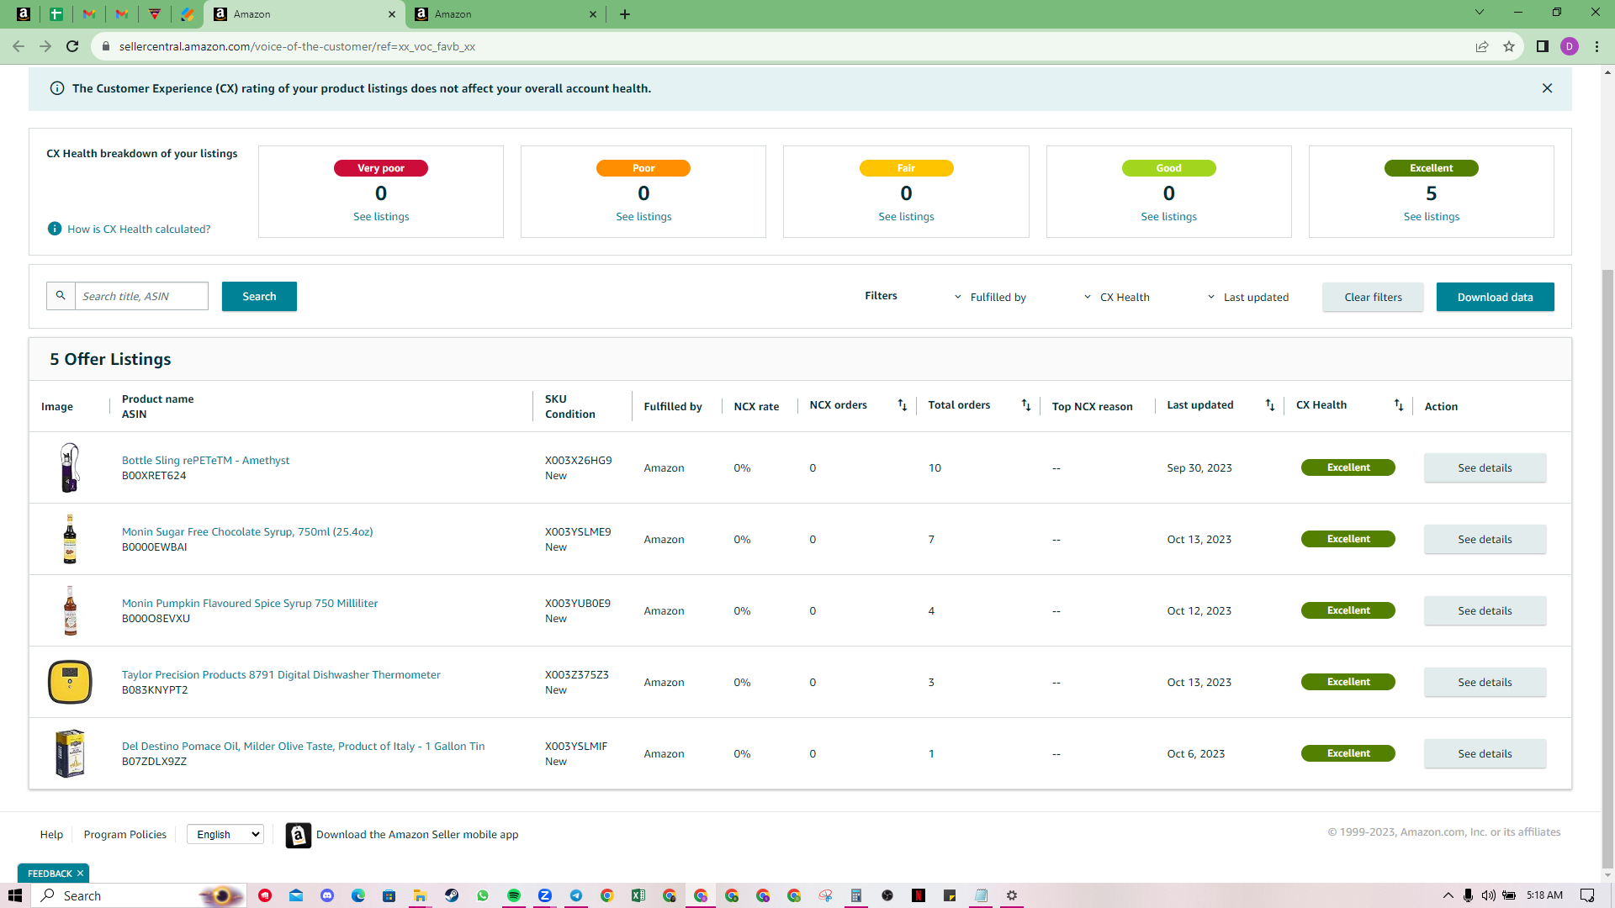
Task: Share this page using the share icon
Action: [x=1482, y=46]
